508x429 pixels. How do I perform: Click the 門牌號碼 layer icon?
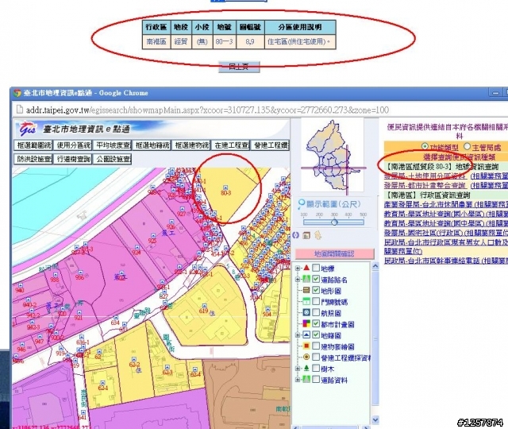(x=306, y=302)
